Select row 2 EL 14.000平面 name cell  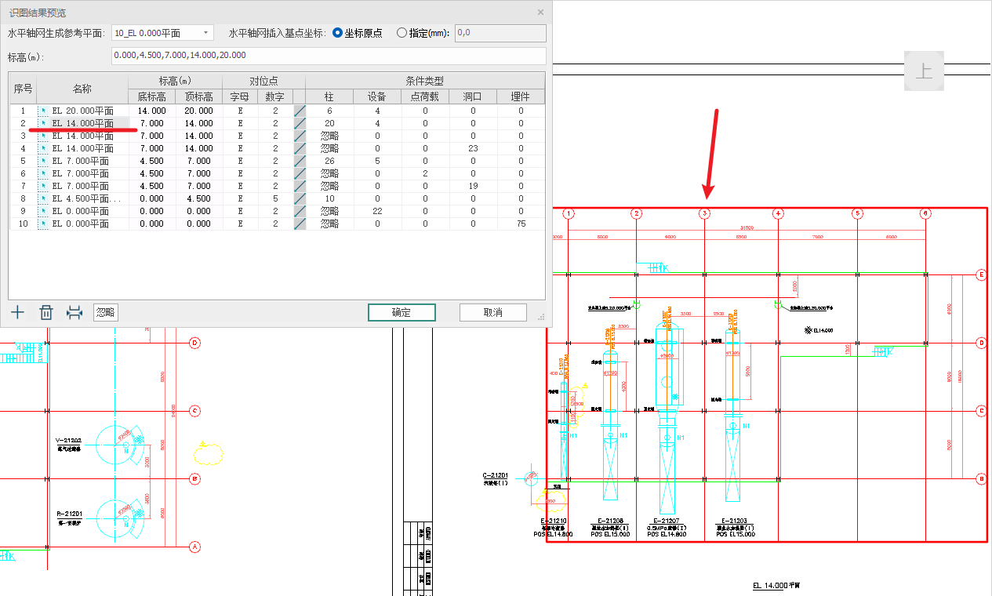82,123
